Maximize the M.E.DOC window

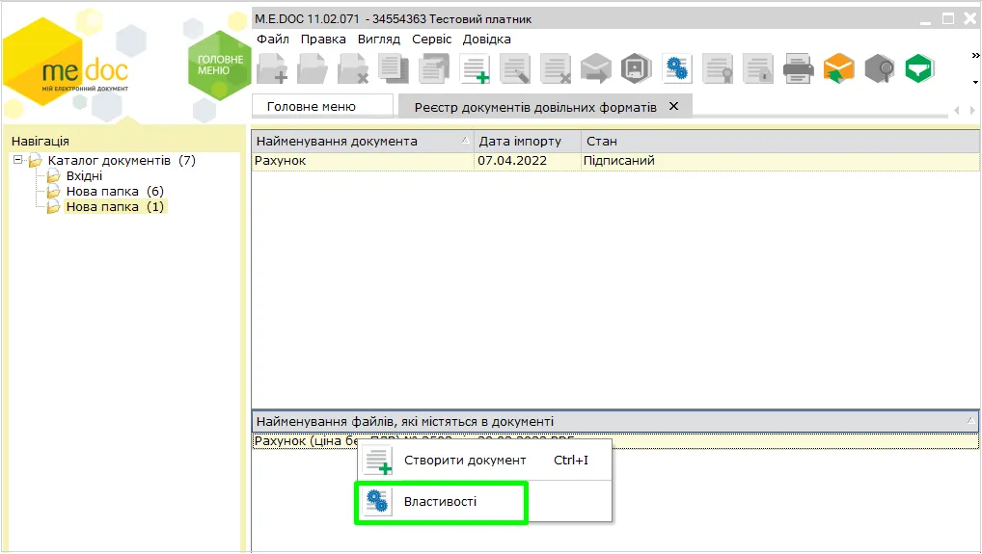[x=948, y=19]
